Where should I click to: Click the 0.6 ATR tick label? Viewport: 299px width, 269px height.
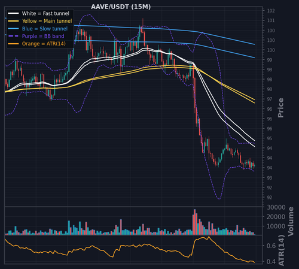pos(271,246)
